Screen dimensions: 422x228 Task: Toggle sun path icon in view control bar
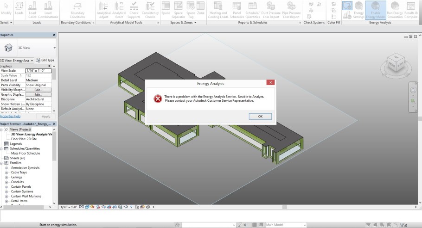(92, 207)
